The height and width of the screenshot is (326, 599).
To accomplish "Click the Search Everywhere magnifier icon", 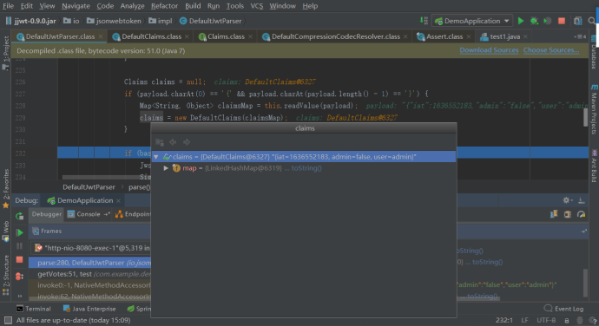I will click(x=592, y=21).
